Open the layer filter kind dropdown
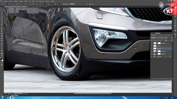The image size is (177, 99). 154,35
